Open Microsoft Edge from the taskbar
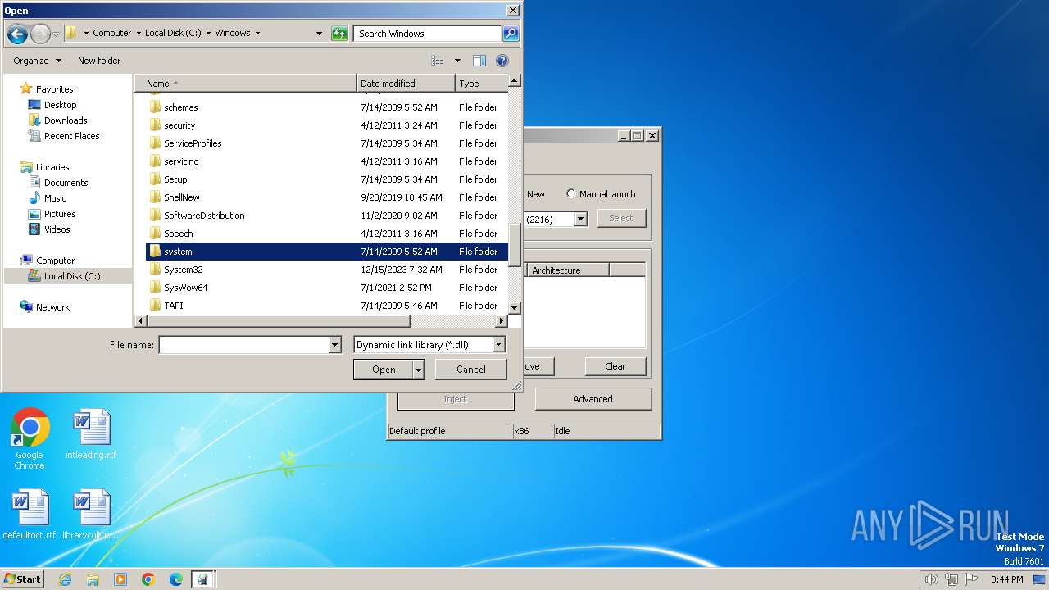Screen dimensions: 1049x590 (x=176, y=579)
